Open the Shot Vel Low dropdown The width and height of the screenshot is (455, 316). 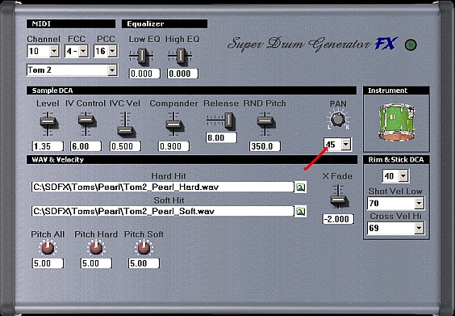pyautogui.click(x=419, y=203)
